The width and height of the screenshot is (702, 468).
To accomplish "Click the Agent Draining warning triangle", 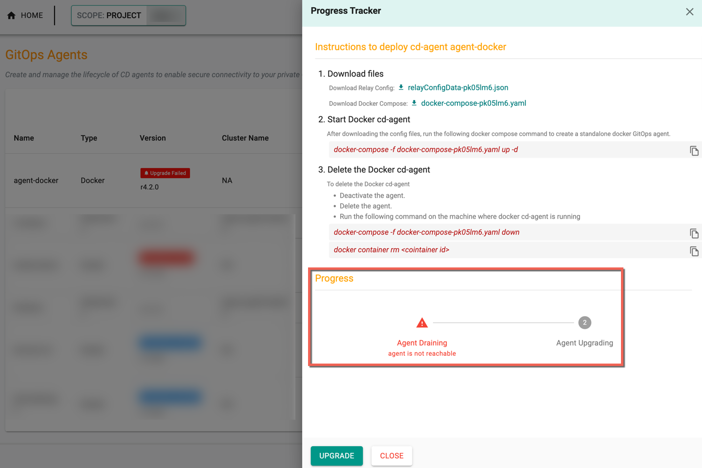I will click(422, 323).
